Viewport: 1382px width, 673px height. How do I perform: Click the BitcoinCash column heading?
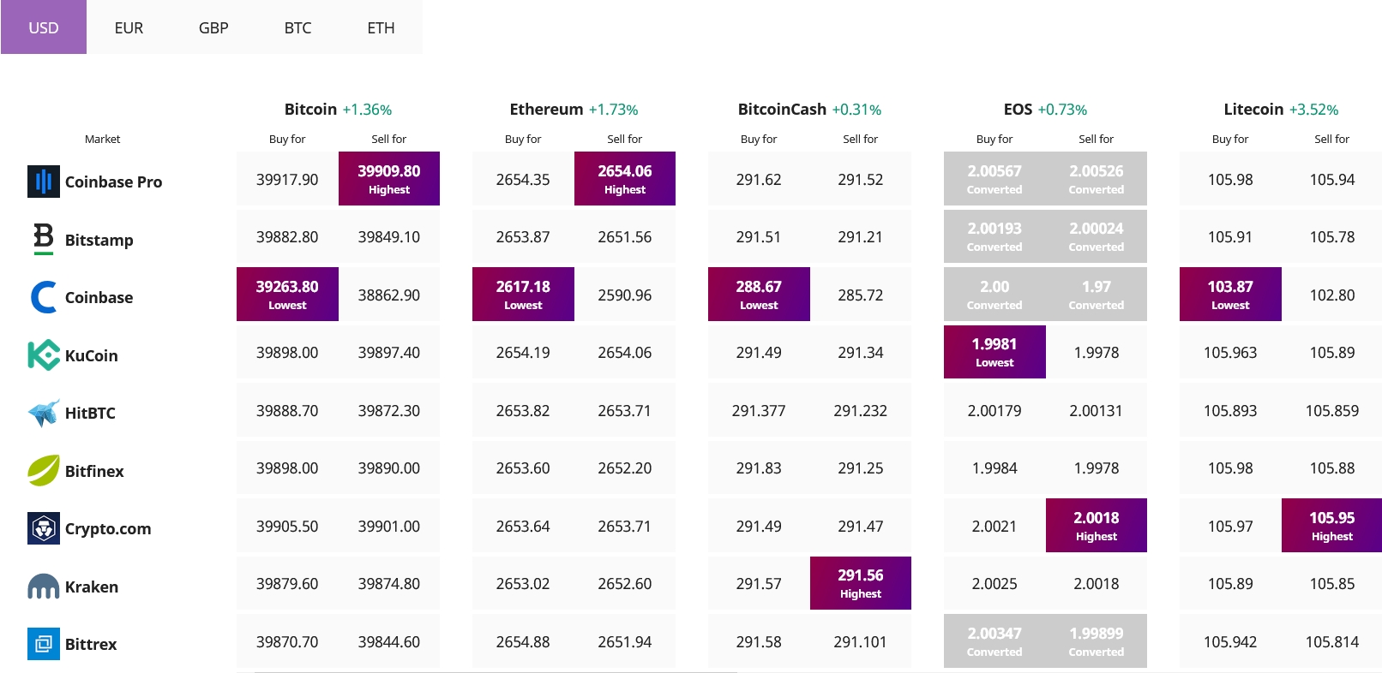782,109
